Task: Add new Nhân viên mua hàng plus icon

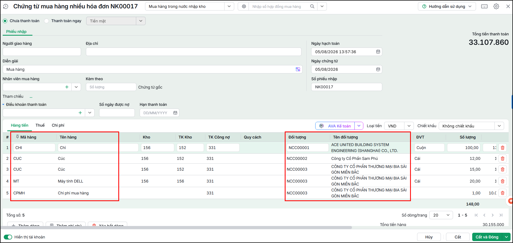Action: click(67, 87)
